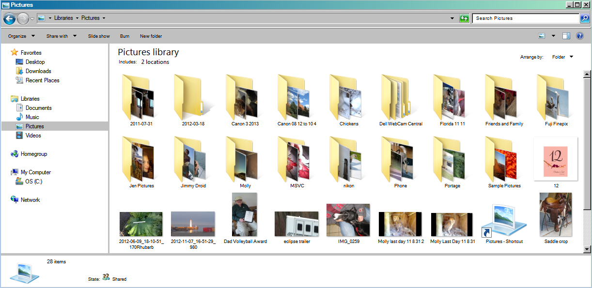Open the view options dropdown arrow

553,36
